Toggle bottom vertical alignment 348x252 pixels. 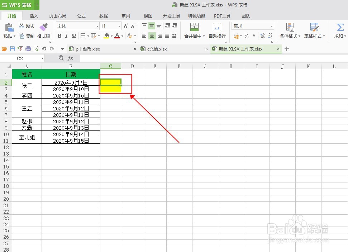[159, 26]
